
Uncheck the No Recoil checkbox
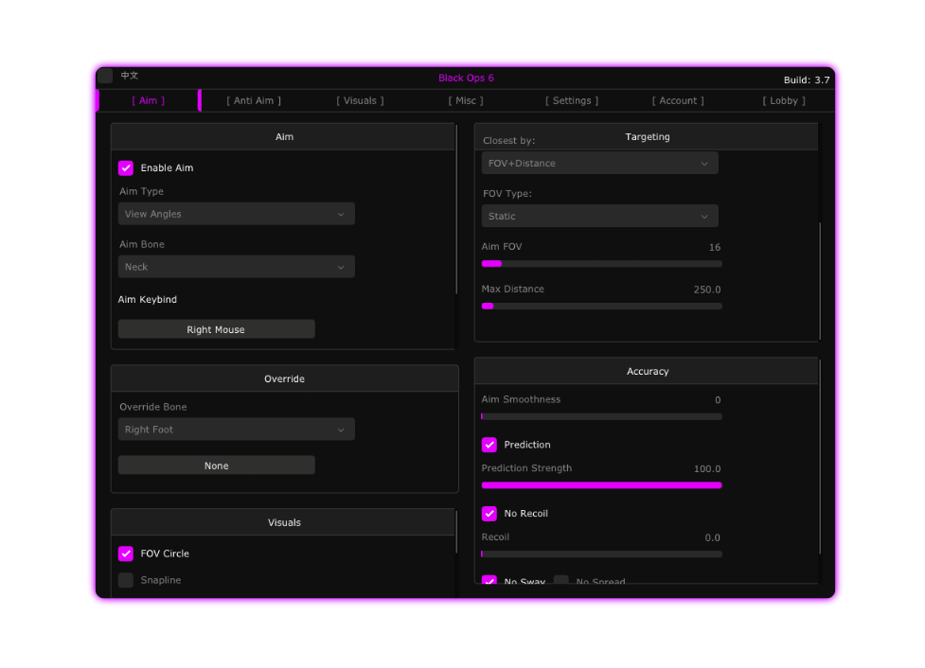(489, 514)
